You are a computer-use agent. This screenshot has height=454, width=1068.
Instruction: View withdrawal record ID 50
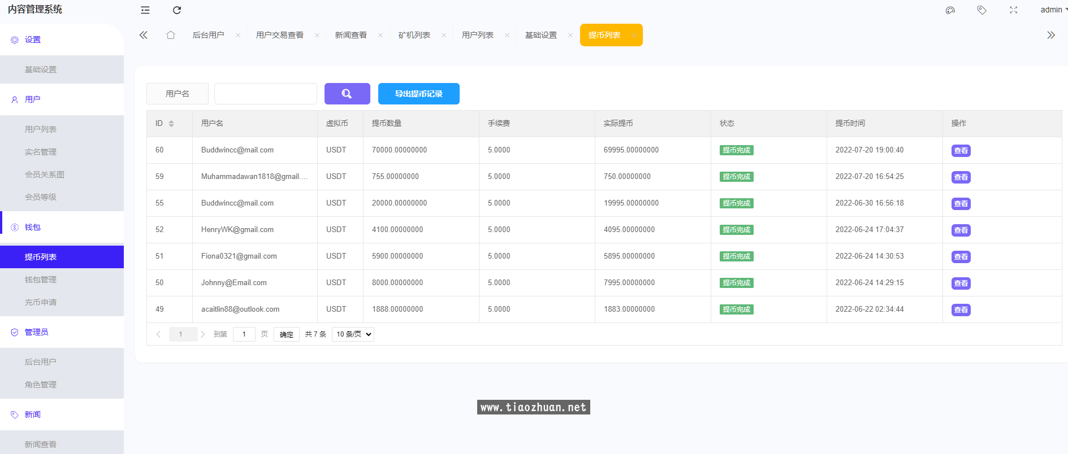961,283
